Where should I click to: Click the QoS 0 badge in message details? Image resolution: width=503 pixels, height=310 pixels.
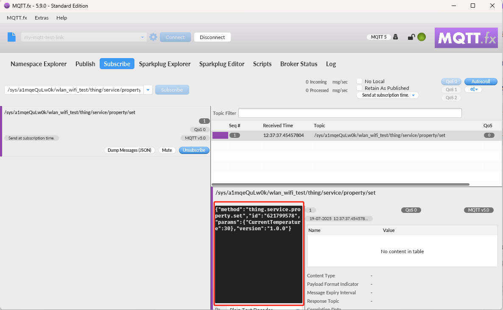pyautogui.click(x=411, y=210)
